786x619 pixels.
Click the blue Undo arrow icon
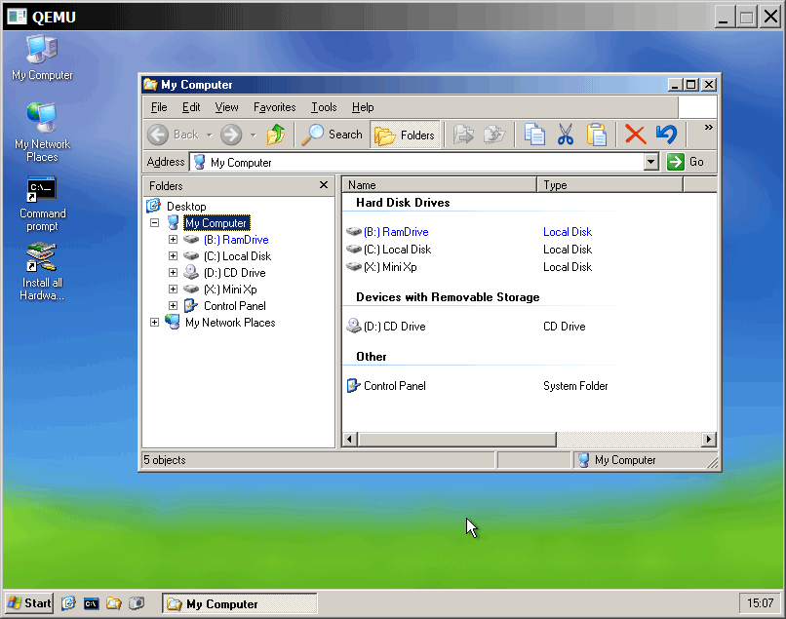[x=666, y=135]
